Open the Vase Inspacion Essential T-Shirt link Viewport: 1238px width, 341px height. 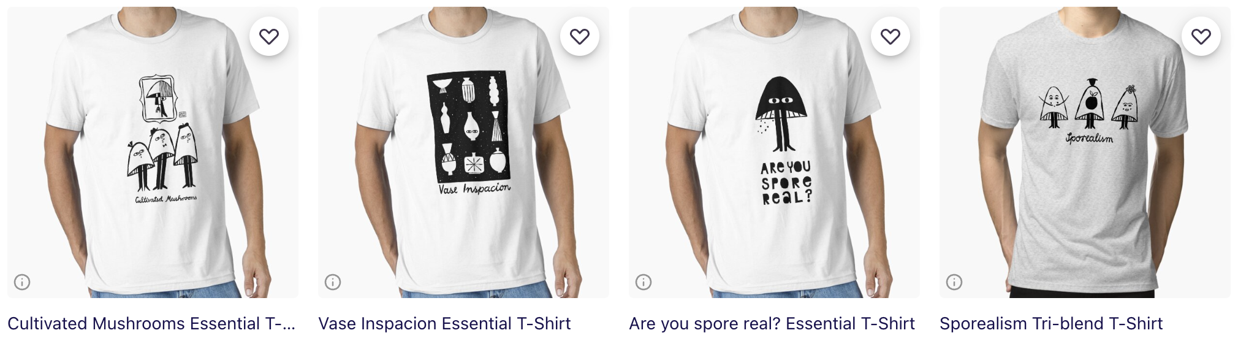[x=444, y=323]
